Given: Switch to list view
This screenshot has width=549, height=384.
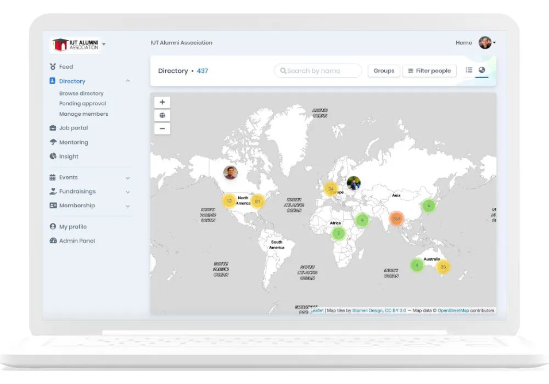Looking at the screenshot, I should [x=469, y=70].
